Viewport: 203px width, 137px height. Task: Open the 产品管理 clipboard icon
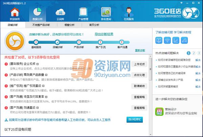(x=83, y=12)
